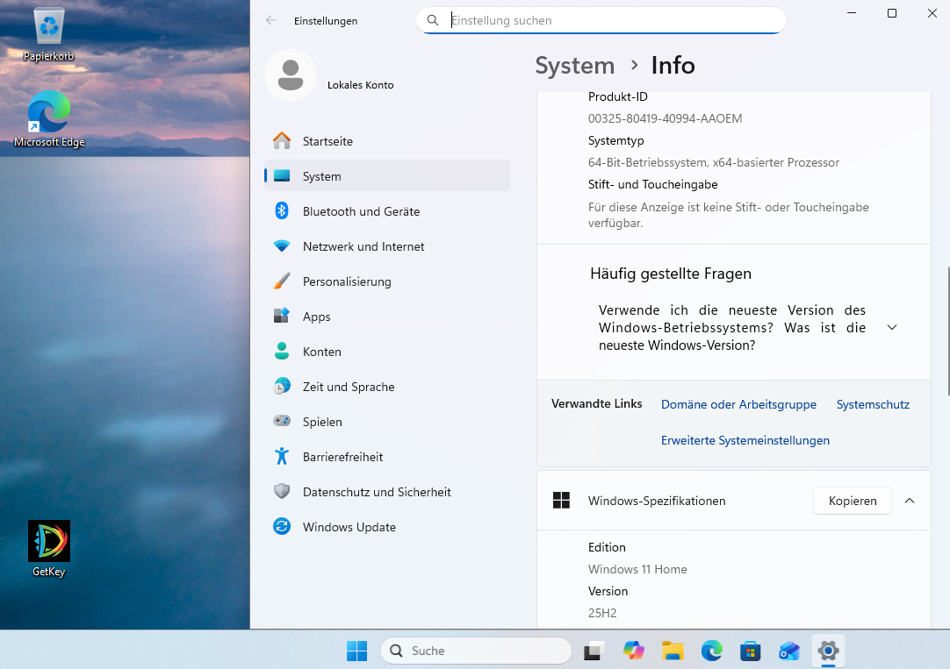Expand the neueste Windows-Version FAQ entry
This screenshot has width=950, height=669.
892,327
